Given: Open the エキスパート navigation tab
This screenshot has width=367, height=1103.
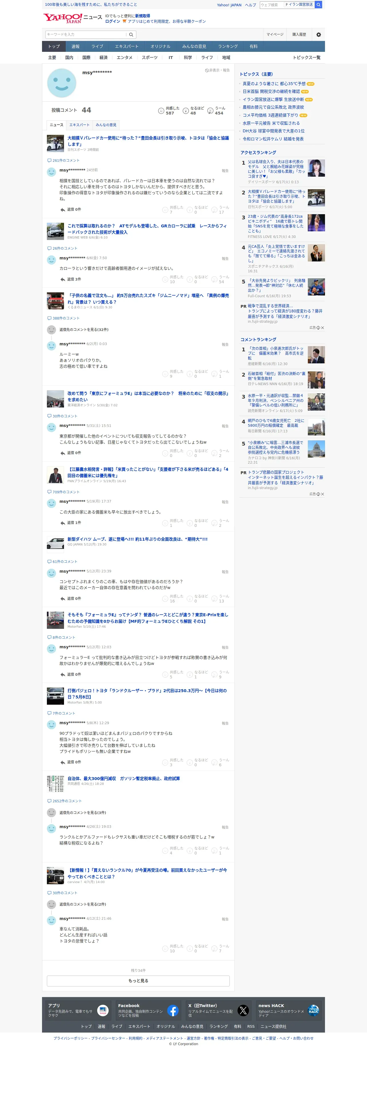Looking at the screenshot, I should coord(126,46).
